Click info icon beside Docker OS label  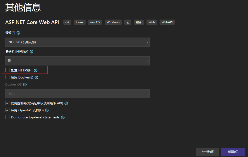coord(25,84)
